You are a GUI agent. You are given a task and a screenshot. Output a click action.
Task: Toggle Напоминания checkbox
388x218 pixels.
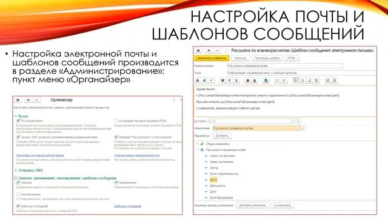coord(116,182)
